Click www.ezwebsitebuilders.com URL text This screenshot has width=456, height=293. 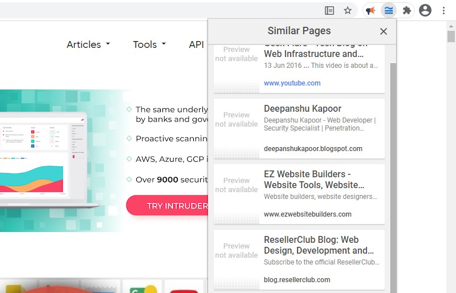coord(307,214)
